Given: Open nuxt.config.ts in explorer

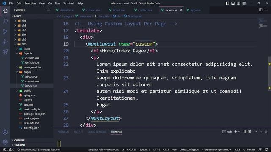Looking at the screenshot, I should [32, 109].
